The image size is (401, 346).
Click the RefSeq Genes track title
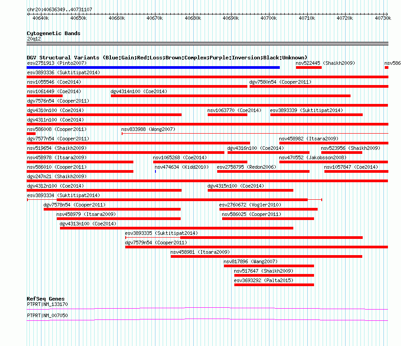46,299
